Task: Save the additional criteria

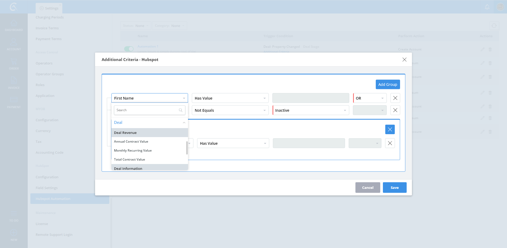Action: coord(395,188)
